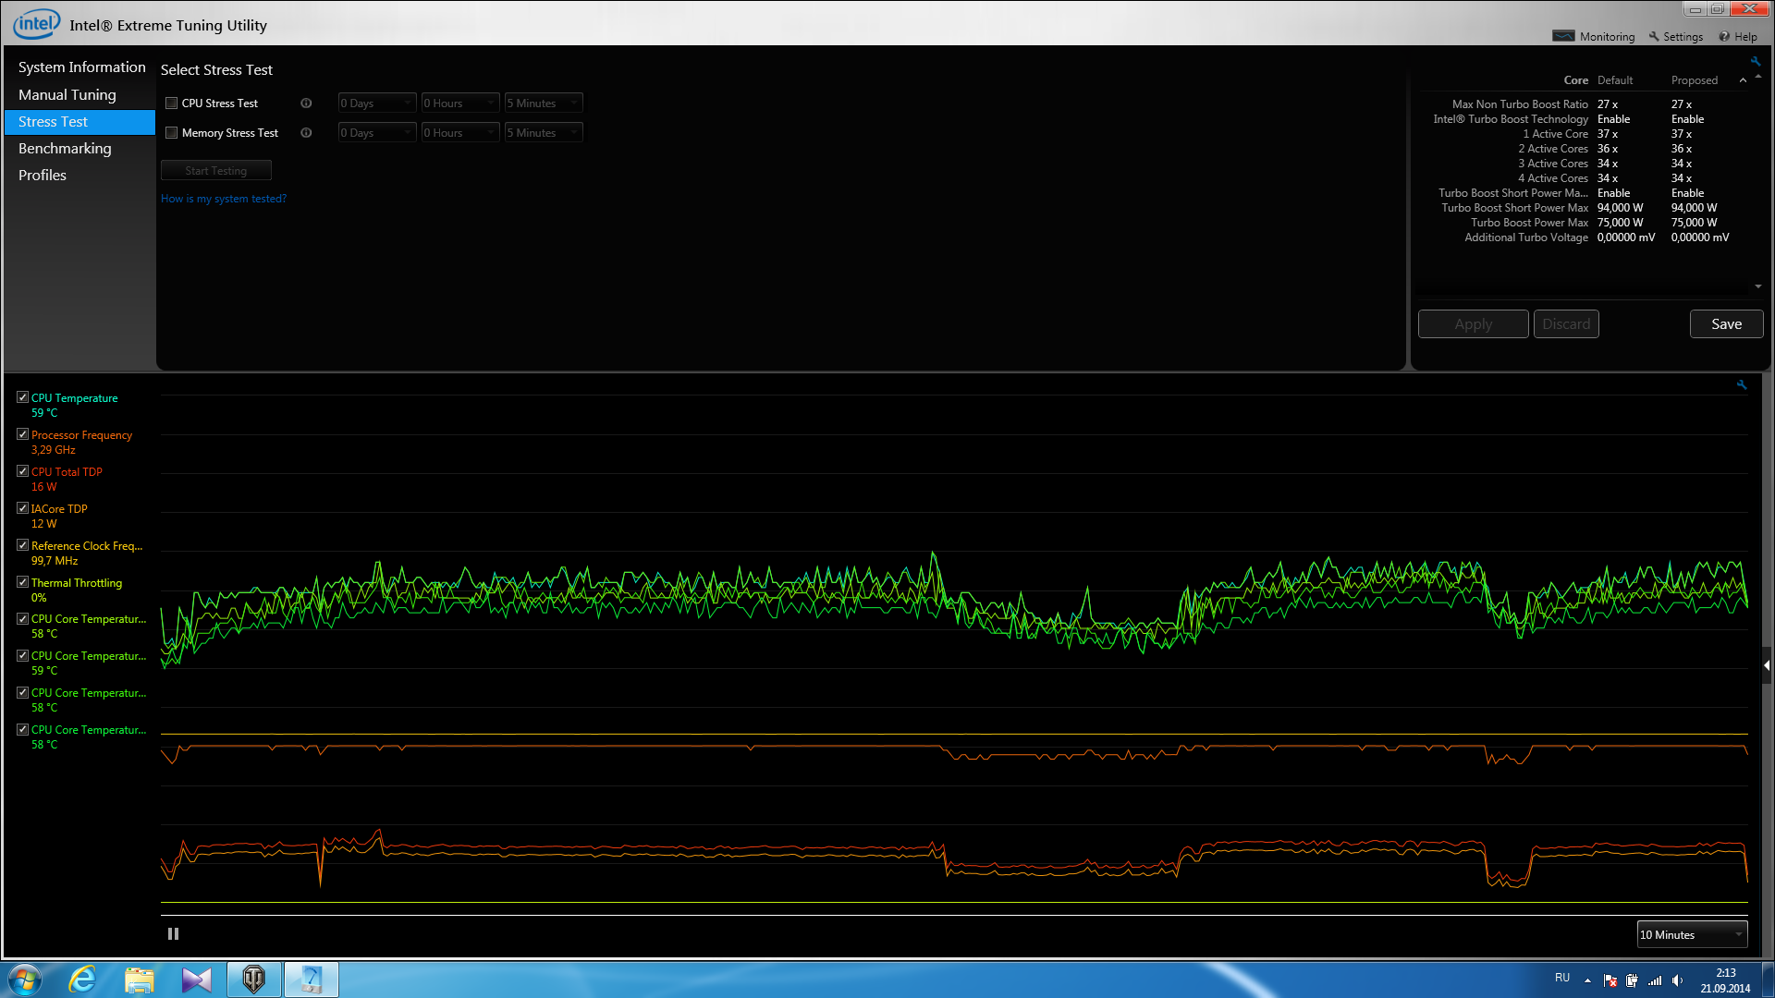
Task: Uncheck the CPU Temperature graph checkbox
Action: [22, 397]
